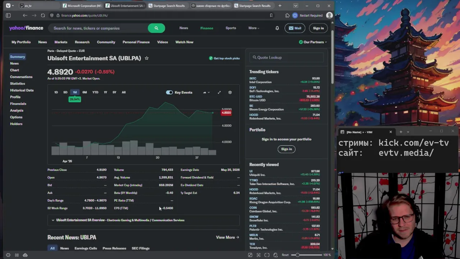Select the 6M chart range
This screenshot has height=259, width=460.
[84, 92]
